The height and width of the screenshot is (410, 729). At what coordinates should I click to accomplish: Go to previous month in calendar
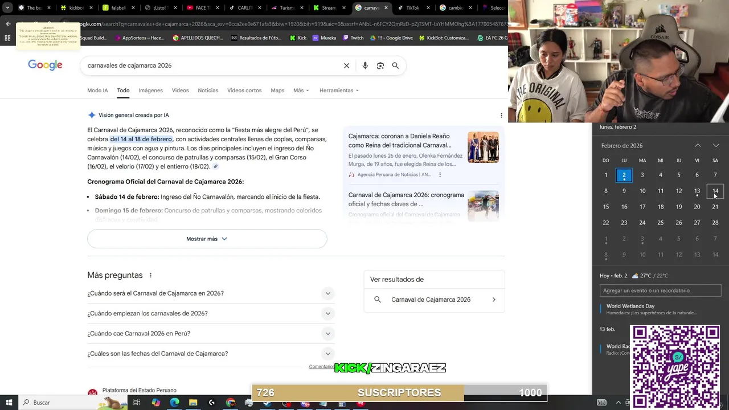coord(698,146)
